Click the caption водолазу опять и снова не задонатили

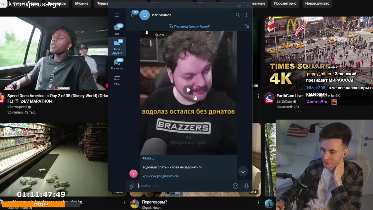tap(172, 167)
